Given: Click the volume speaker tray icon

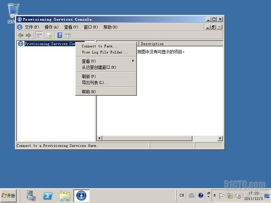Looking at the screenshot, I should coord(238,196).
